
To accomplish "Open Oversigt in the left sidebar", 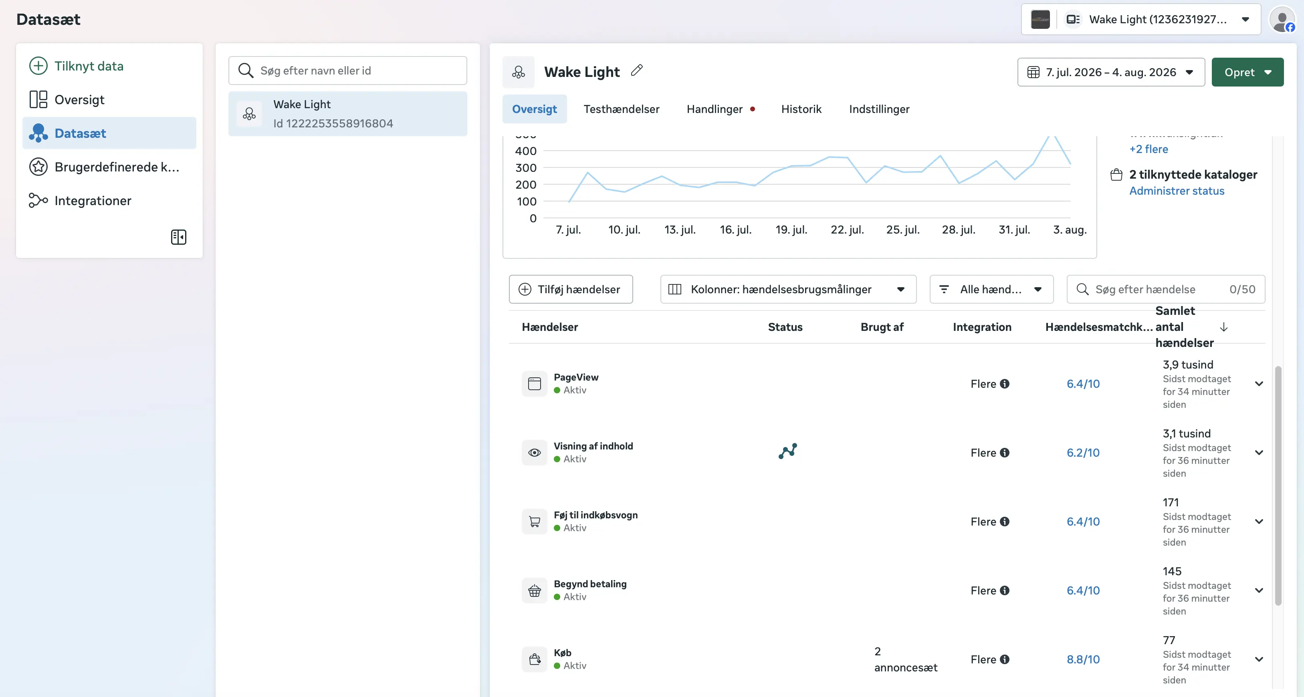I will pos(109,100).
